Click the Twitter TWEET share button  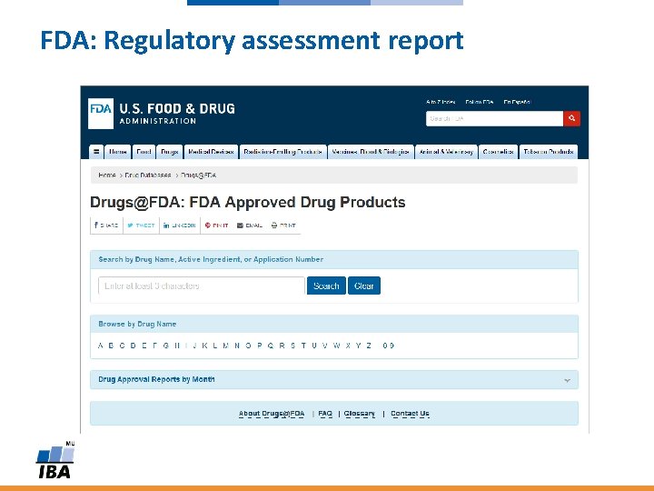tap(141, 225)
